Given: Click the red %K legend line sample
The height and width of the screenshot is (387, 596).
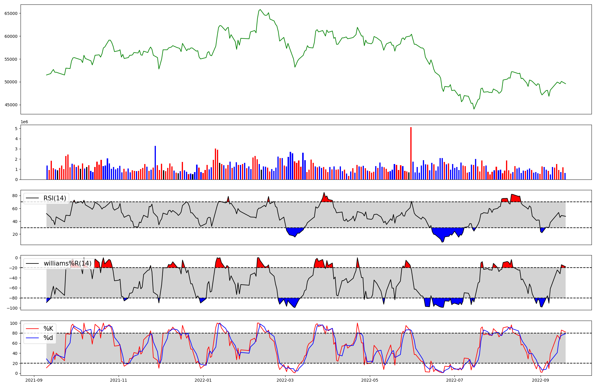Looking at the screenshot, I should 32,329.
